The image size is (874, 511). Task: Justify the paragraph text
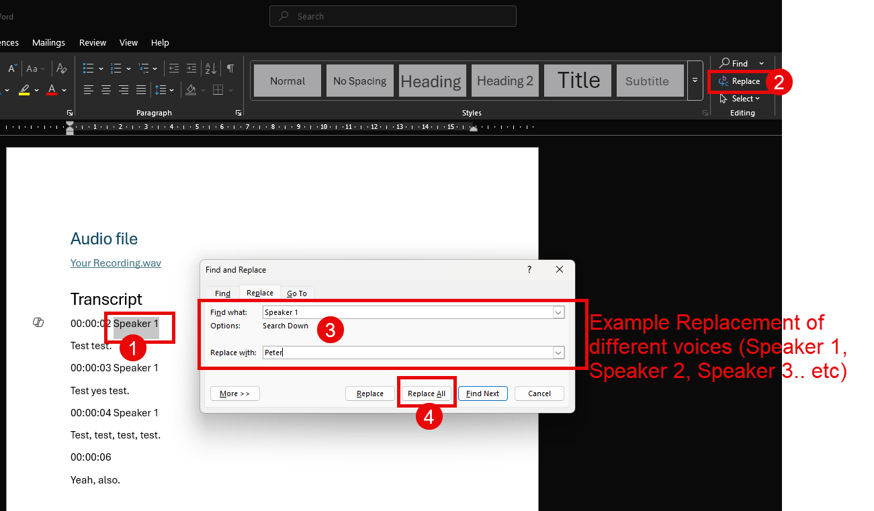click(x=141, y=89)
